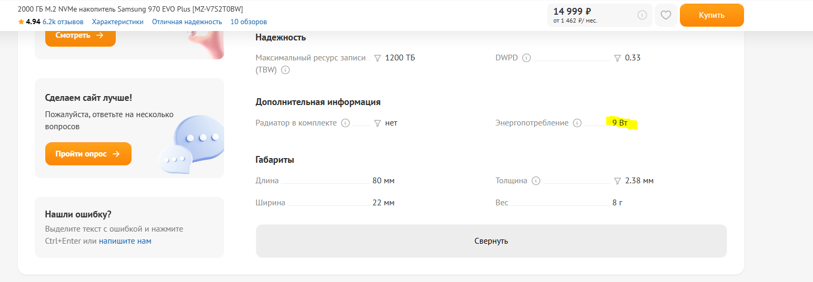Image resolution: width=813 pixels, height=282 pixels.
Task: Filter by thickness 2.38 мм
Action: click(x=617, y=181)
